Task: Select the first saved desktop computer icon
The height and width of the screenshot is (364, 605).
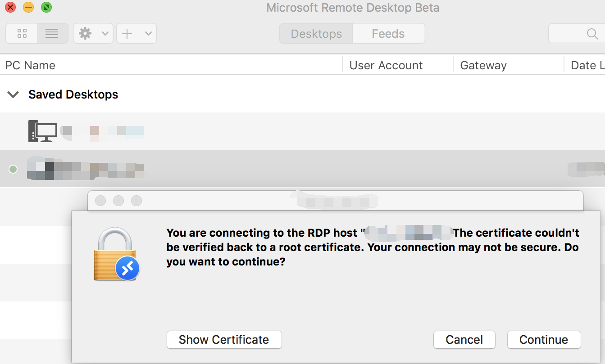Action: click(x=43, y=131)
